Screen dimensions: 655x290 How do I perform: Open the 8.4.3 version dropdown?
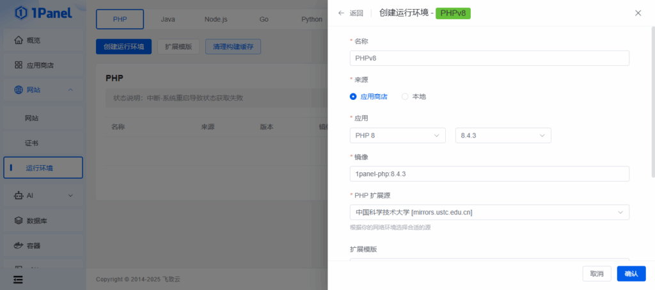pyautogui.click(x=503, y=136)
